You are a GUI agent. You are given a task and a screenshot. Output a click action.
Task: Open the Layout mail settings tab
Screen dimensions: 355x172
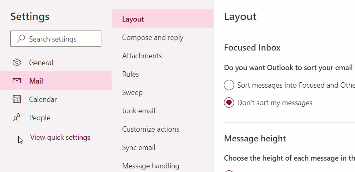162,19
